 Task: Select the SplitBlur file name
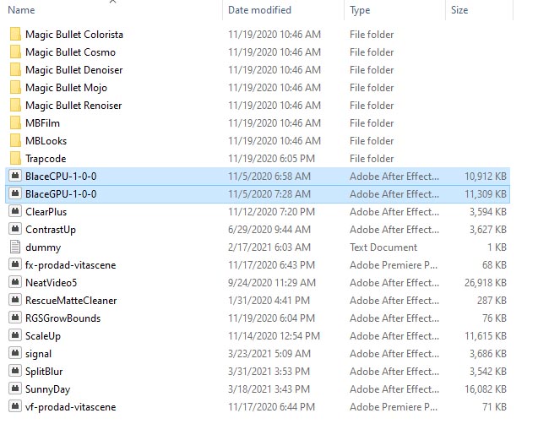pyautogui.click(x=44, y=372)
